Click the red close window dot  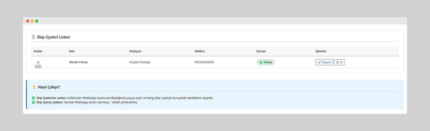(x=27, y=21)
